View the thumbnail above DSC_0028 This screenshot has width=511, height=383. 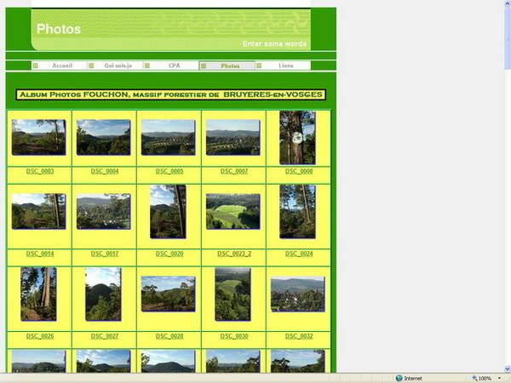coord(168,294)
